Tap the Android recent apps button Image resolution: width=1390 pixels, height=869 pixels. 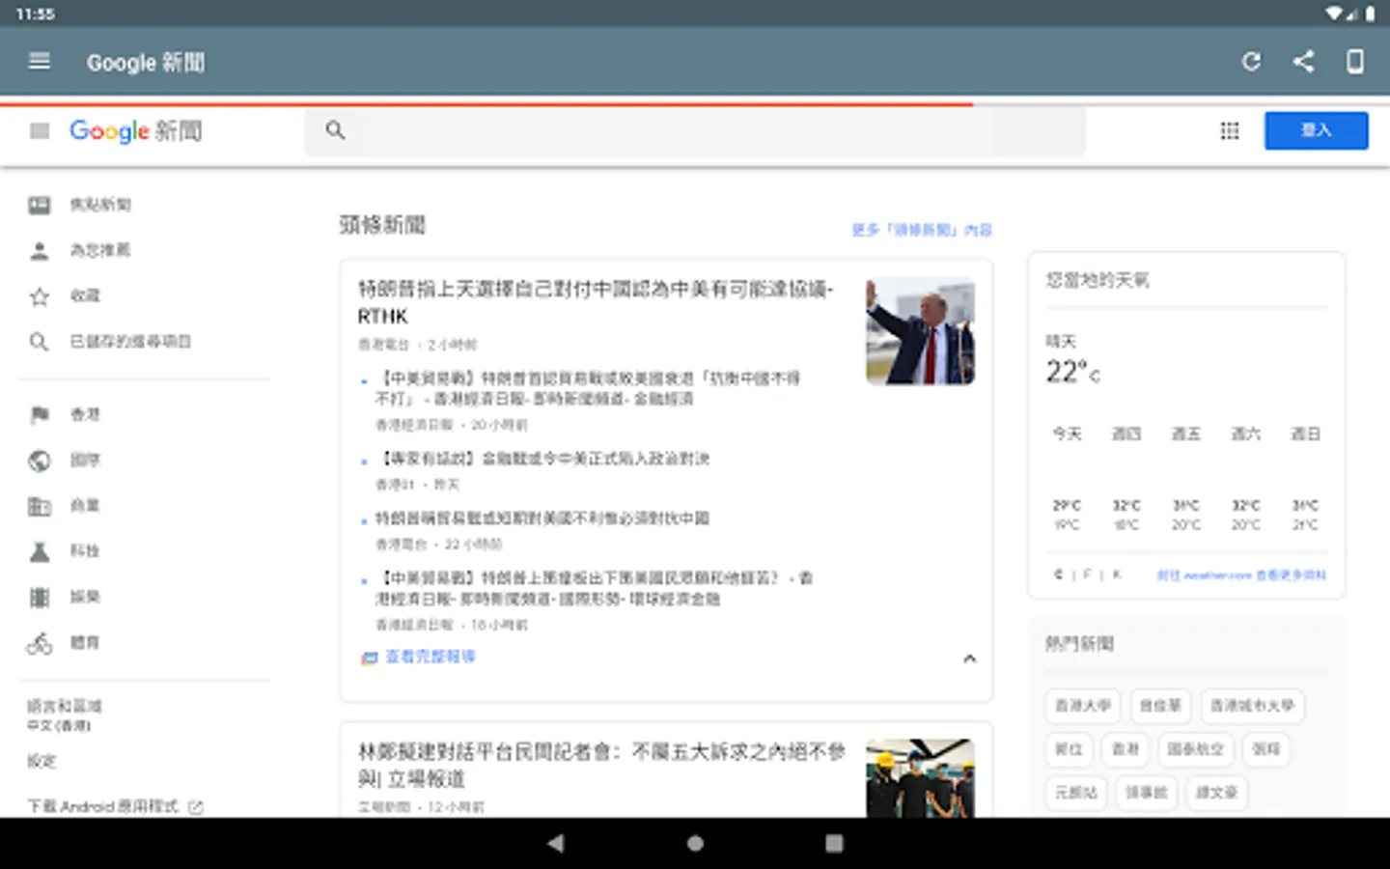834,843
